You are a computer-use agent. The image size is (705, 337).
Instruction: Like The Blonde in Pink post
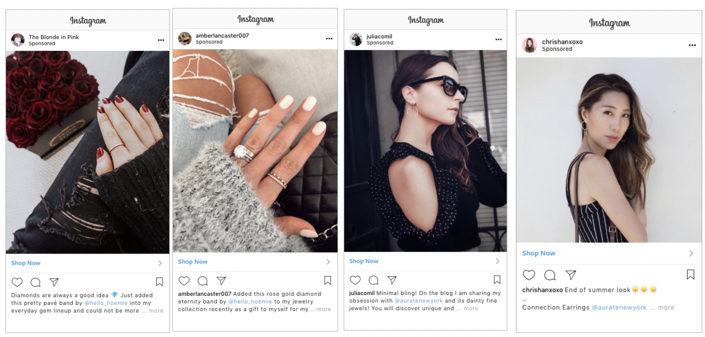point(17,282)
